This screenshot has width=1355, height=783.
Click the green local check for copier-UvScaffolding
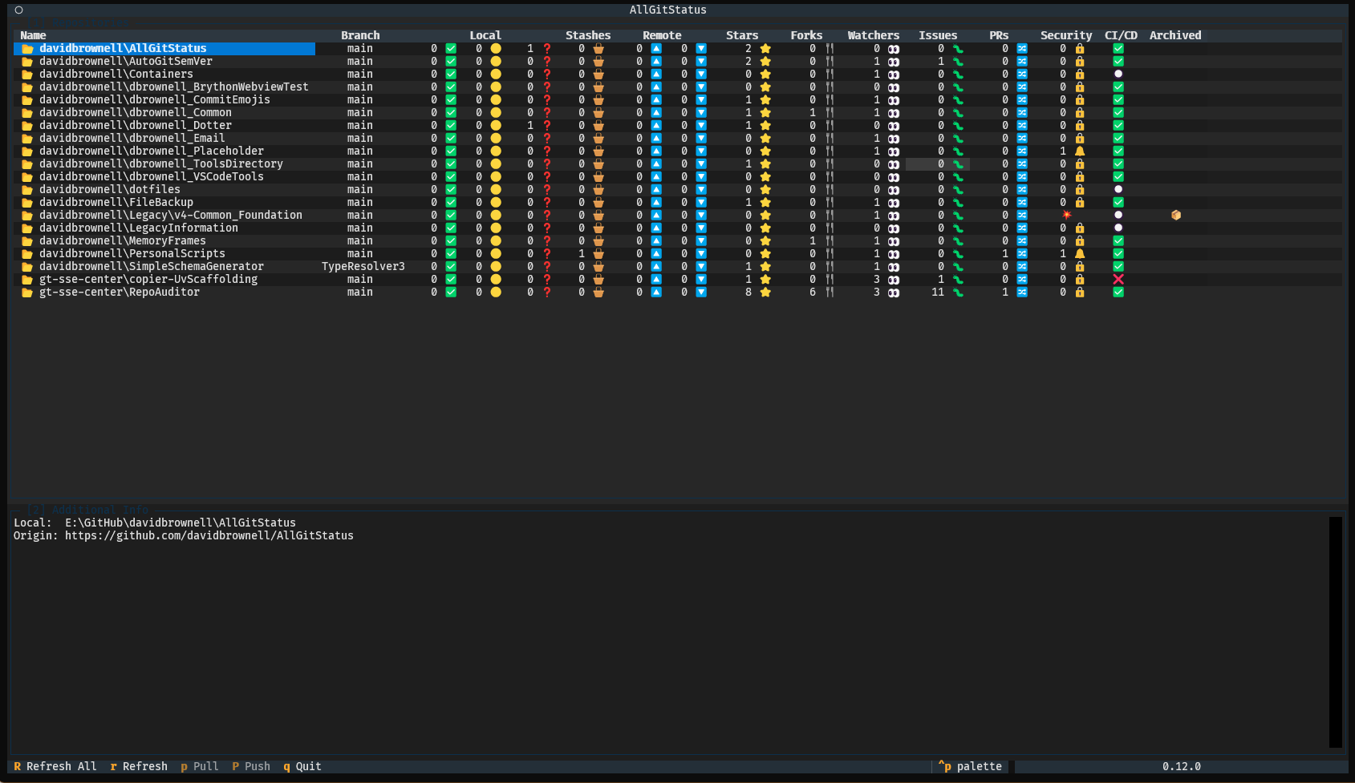(451, 280)
